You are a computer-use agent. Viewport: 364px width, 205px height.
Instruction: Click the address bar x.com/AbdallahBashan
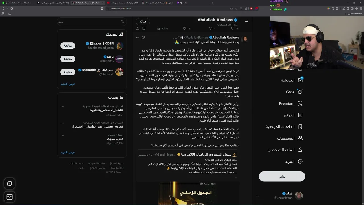point(121,9)
